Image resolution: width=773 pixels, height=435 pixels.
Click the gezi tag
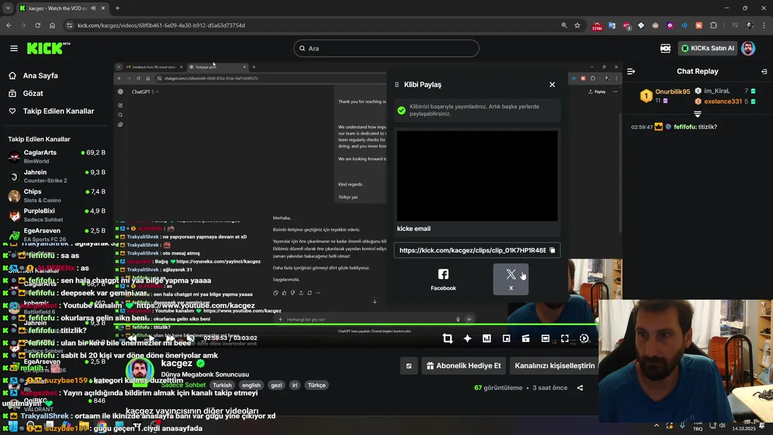tap(277, 385)
